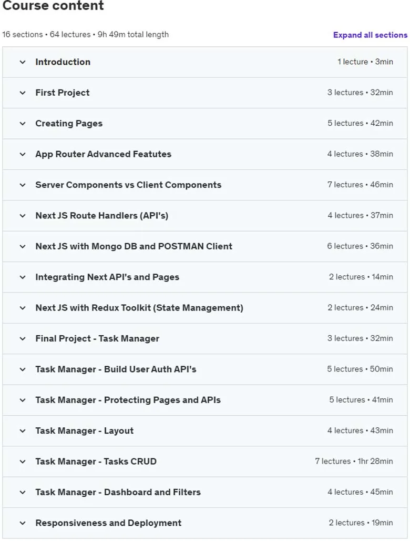Expand the Introduction section chevron
This screenshot has height=541, width=410.
coord(23,62)
